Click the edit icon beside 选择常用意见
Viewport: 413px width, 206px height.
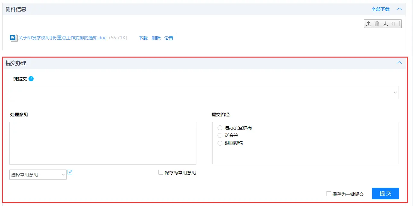pos(70,172)
